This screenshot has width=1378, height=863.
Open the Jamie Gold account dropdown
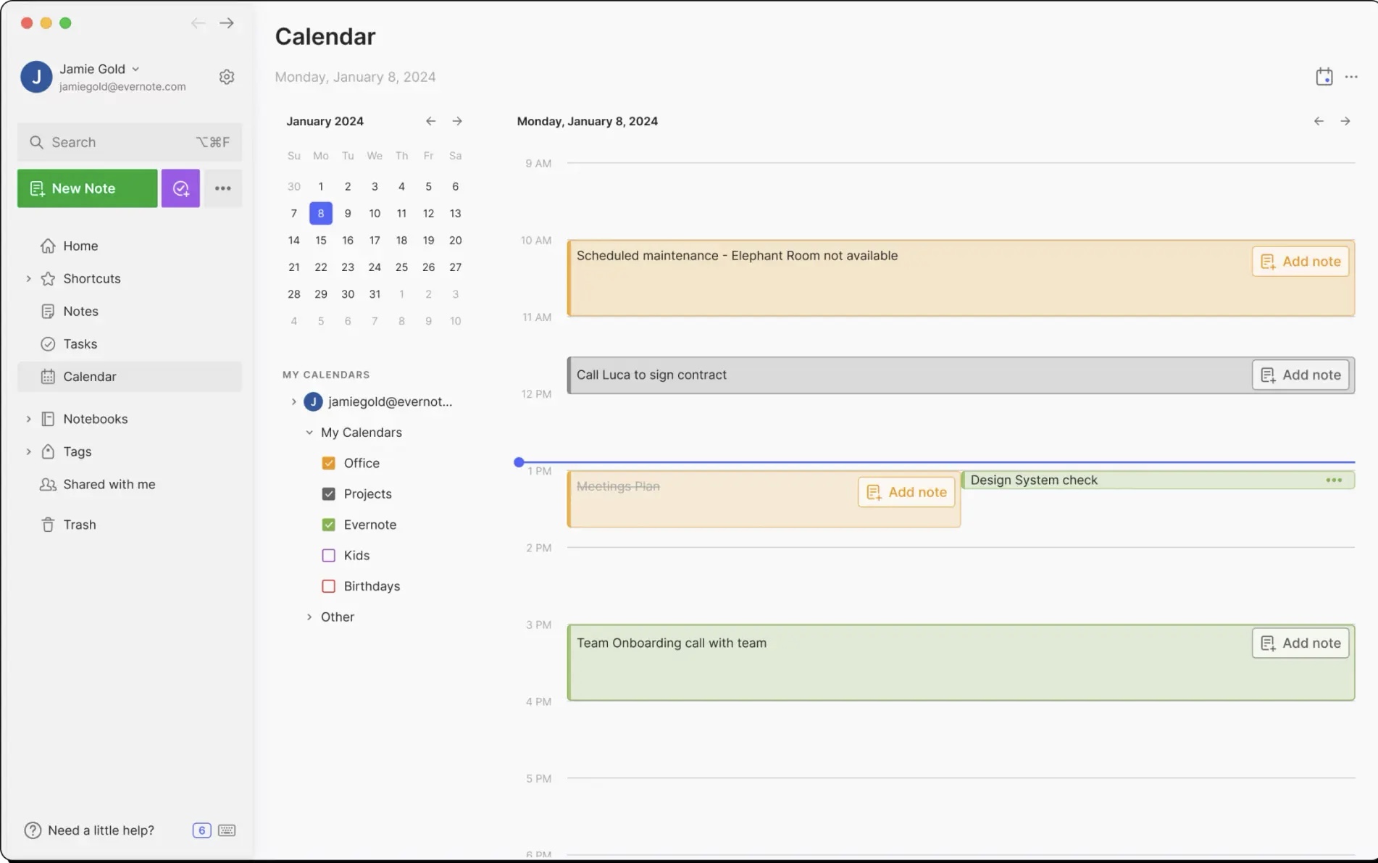[136, 69]
